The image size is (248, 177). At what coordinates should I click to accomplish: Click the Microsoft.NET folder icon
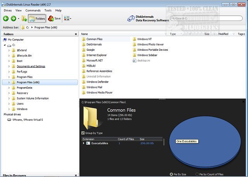tap(84, 60)
